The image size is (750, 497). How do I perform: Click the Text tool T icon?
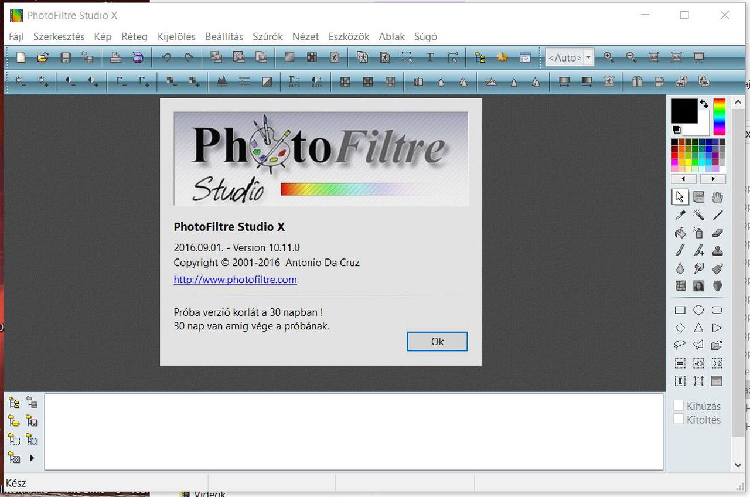pyautogui.click(x=430, y=57)
